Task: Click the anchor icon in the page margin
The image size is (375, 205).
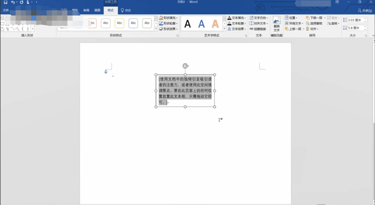Action: (106, 72)
